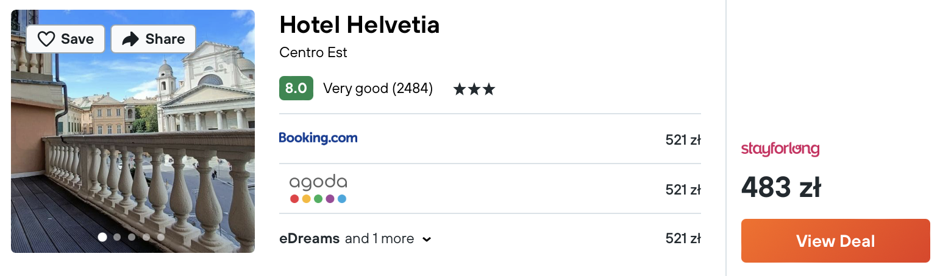The width and height of the screenshot is (940, 276).
Task: Open the stayforlong logo offer
Action: [780, 149]
